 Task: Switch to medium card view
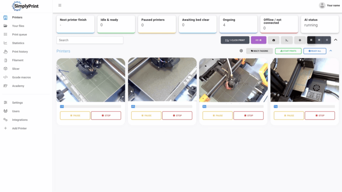(319, 40)
